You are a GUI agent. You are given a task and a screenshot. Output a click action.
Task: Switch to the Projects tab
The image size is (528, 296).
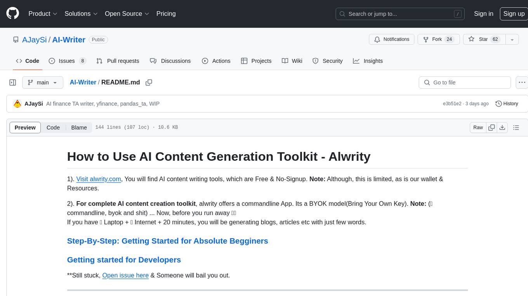click(x=256, y=61)
